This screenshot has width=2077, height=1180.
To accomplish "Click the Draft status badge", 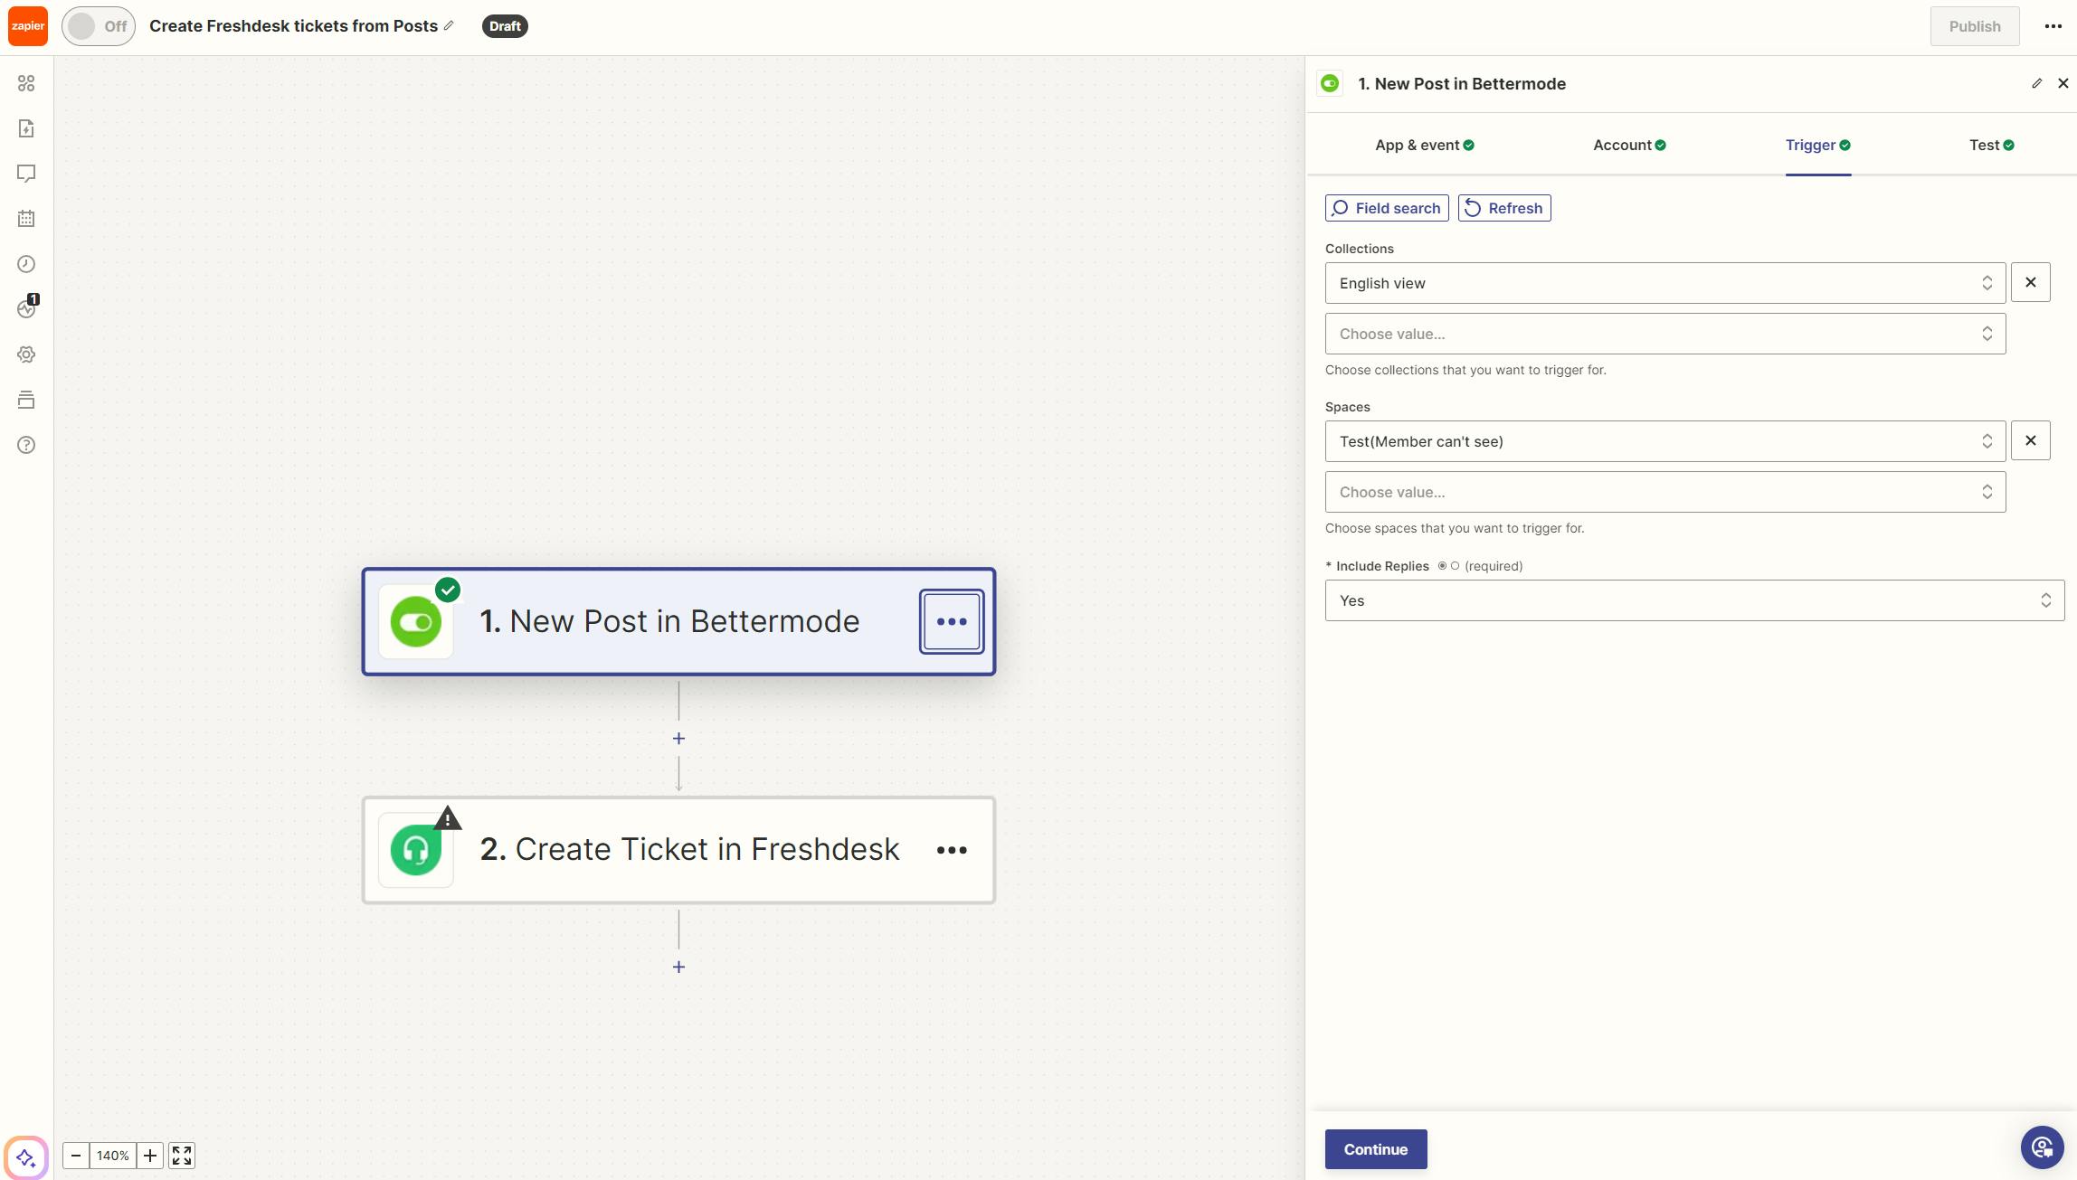I will 505,26.
